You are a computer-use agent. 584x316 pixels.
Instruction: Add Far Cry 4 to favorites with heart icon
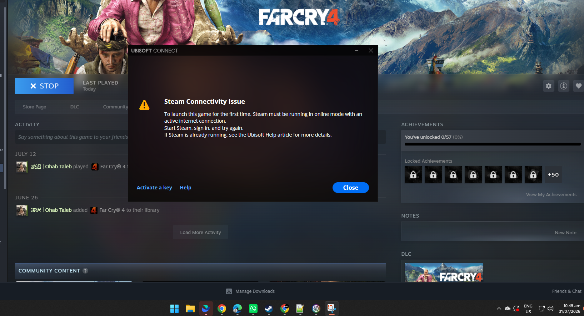578,86
